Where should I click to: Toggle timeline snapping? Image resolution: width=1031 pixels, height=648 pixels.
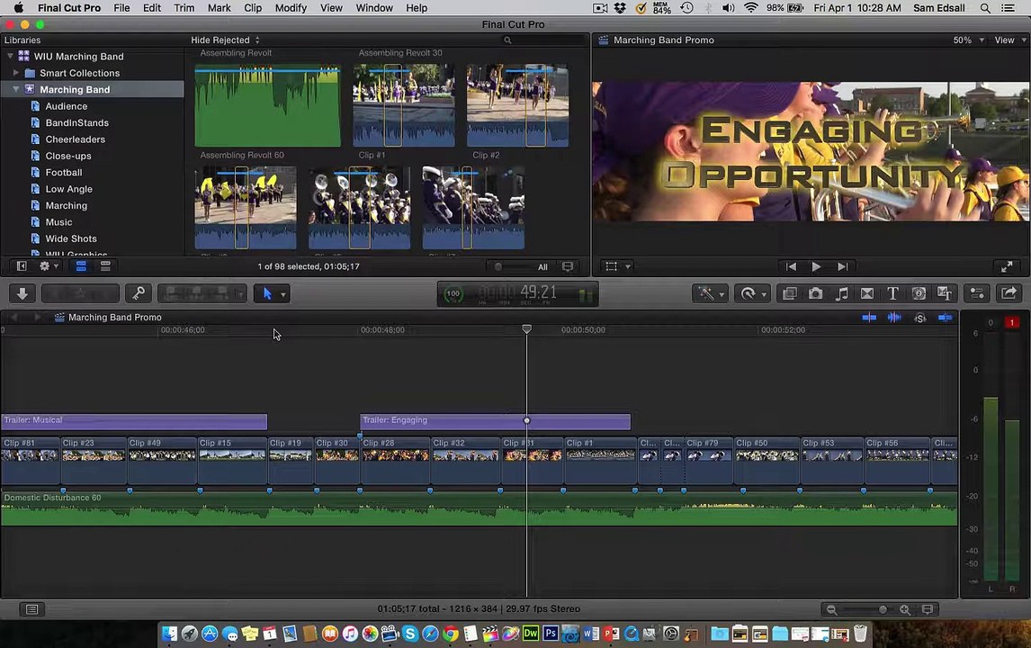[x=945, y=318]
